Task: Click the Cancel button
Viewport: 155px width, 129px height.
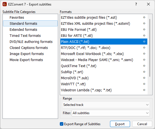Action: pos(142,124)
